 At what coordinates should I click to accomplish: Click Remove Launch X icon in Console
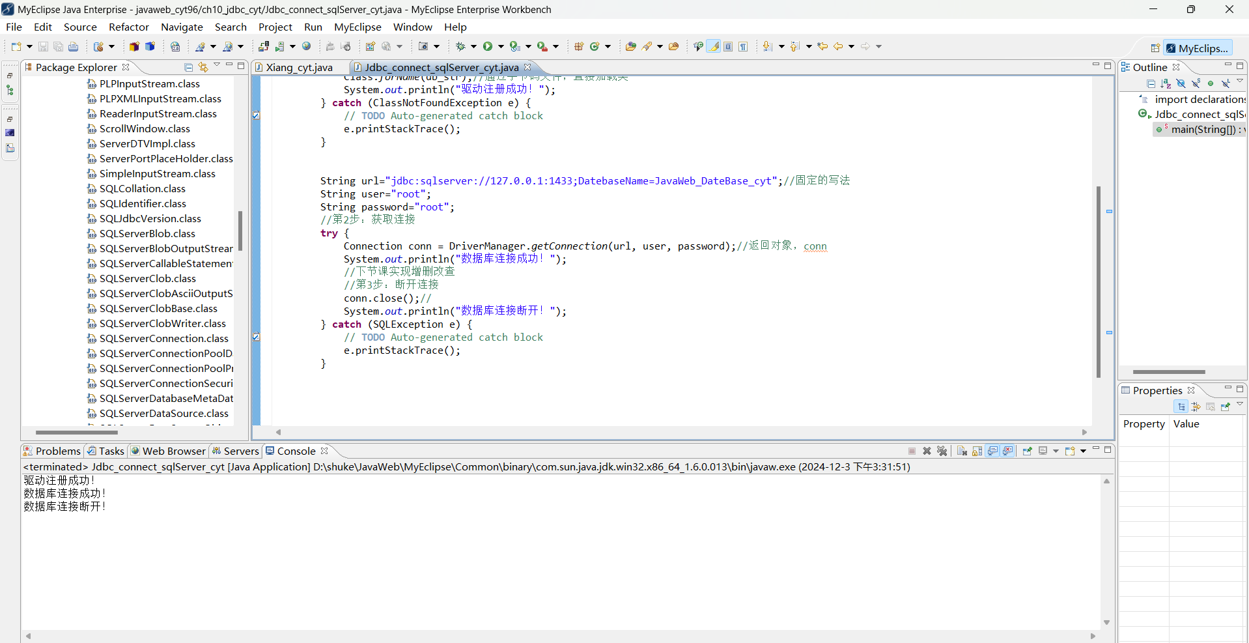pos(927,451)
